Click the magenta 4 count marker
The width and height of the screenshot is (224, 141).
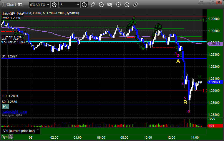(x=182, y=84)
